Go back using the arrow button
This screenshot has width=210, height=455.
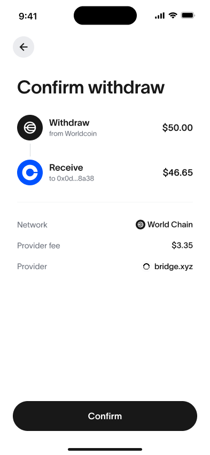[24, 47]
